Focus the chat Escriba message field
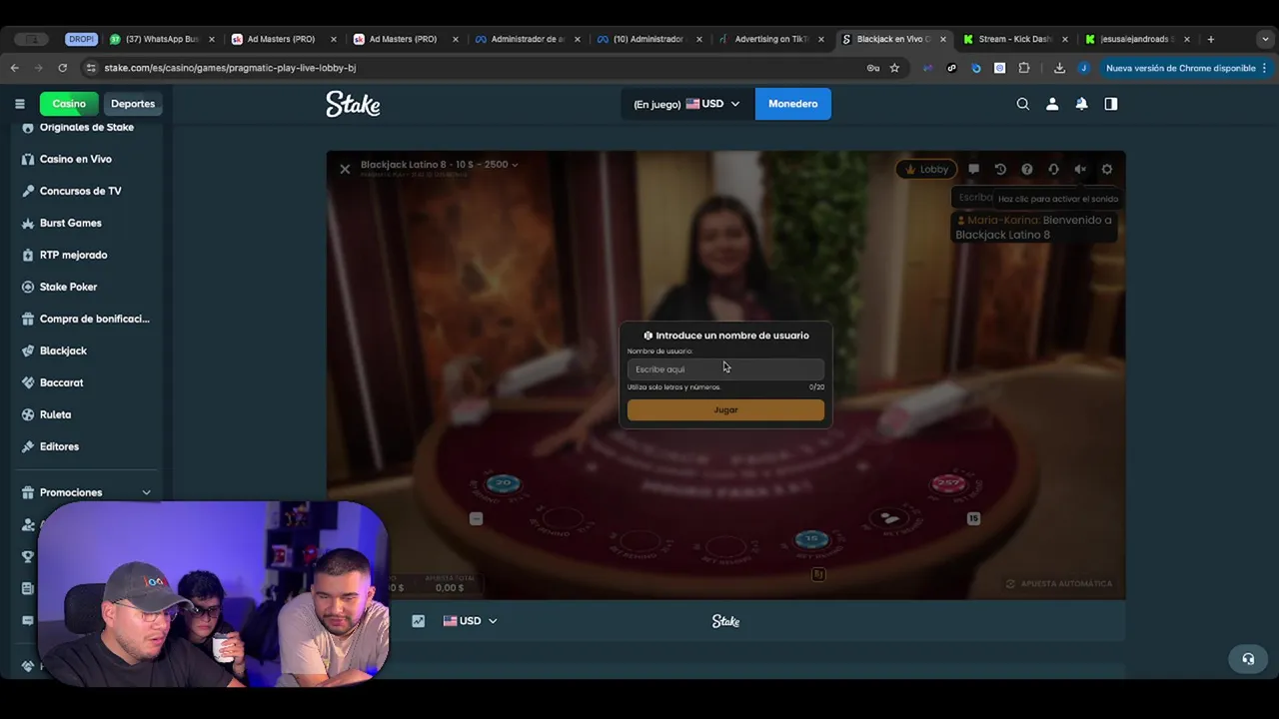This screenshot has height=719, width=1279. 974,198
